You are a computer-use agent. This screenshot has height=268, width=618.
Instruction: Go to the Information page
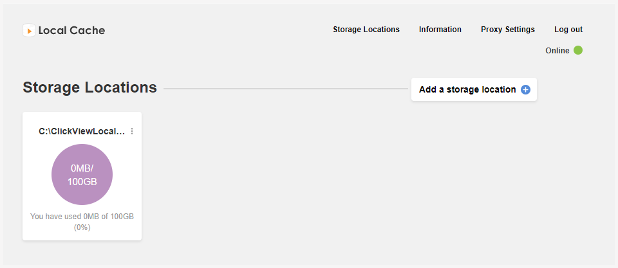[440, 30]
